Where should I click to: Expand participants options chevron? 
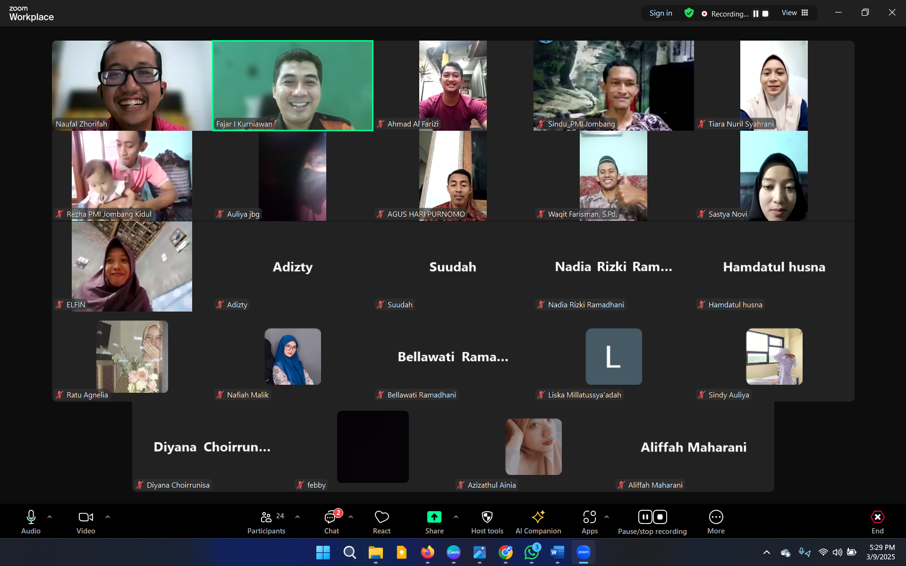click(297, 517)
